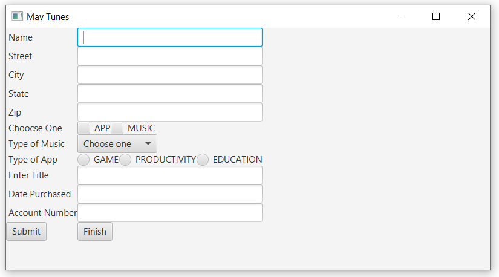
Task: Select the GAME radio button
Action: [x=83, y=160]
